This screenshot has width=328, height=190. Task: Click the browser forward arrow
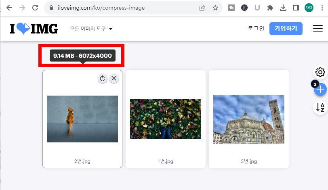pos(22,8)
